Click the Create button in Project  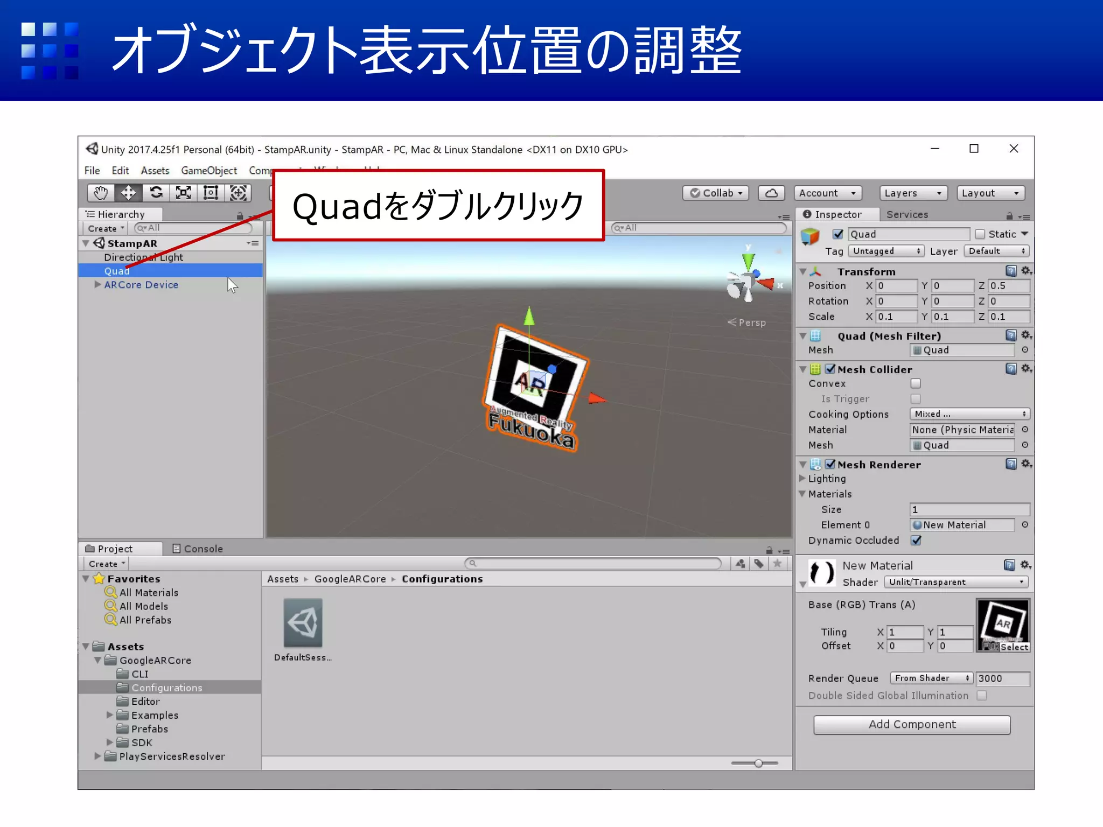[x=106, y=564]
